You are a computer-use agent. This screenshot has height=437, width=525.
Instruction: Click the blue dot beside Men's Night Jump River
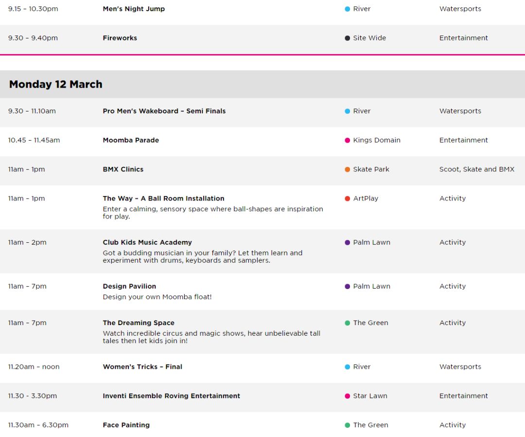[347, 9]
